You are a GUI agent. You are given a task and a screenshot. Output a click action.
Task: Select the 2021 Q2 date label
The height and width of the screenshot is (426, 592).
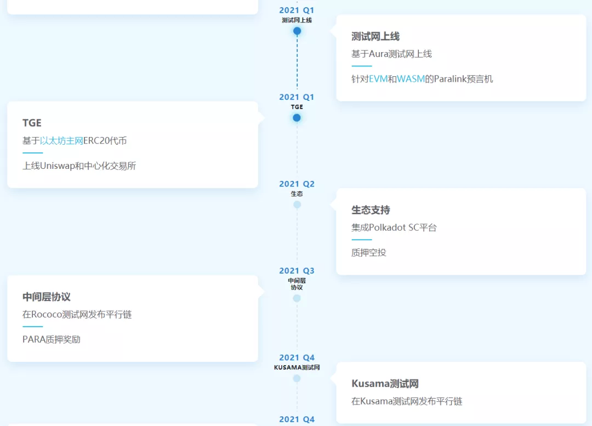point(297,184)
